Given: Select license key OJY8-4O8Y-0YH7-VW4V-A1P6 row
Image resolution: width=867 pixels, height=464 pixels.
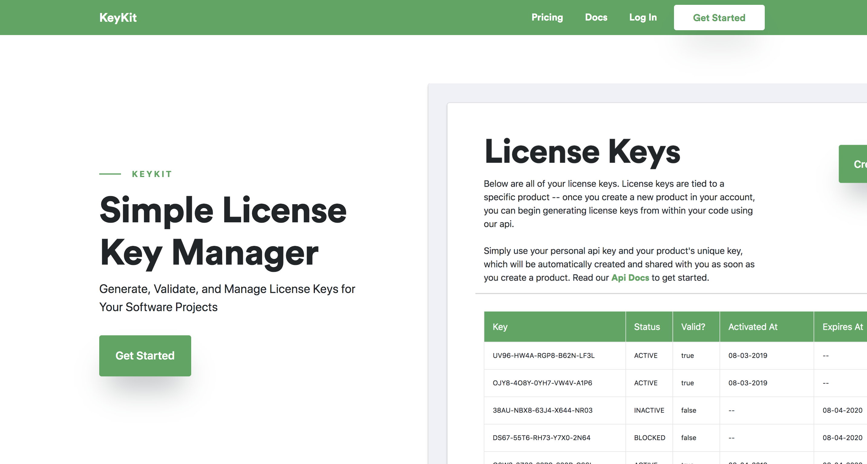Looking at the screenshot, I should click(x=676, y=383).
